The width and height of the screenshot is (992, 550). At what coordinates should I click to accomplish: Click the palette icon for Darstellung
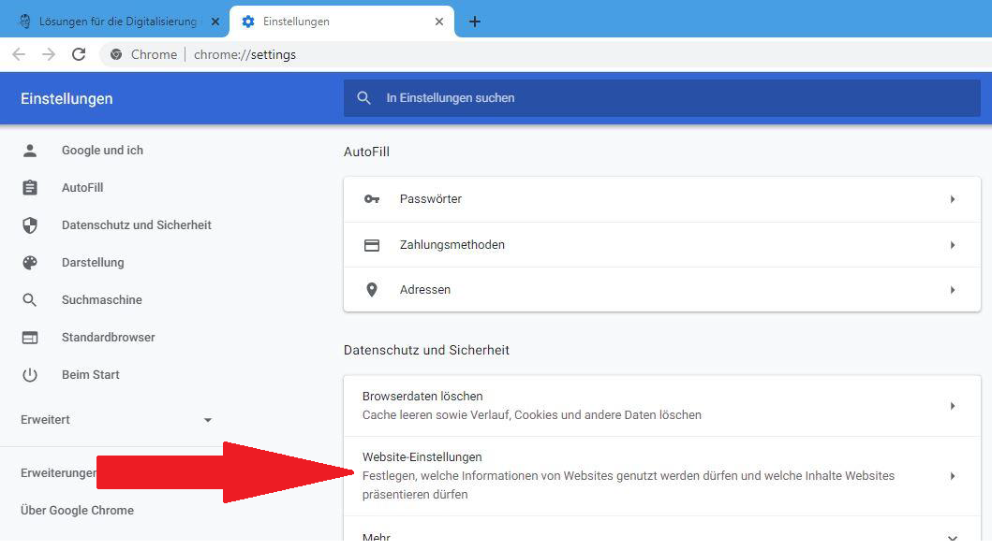point(30,263)
